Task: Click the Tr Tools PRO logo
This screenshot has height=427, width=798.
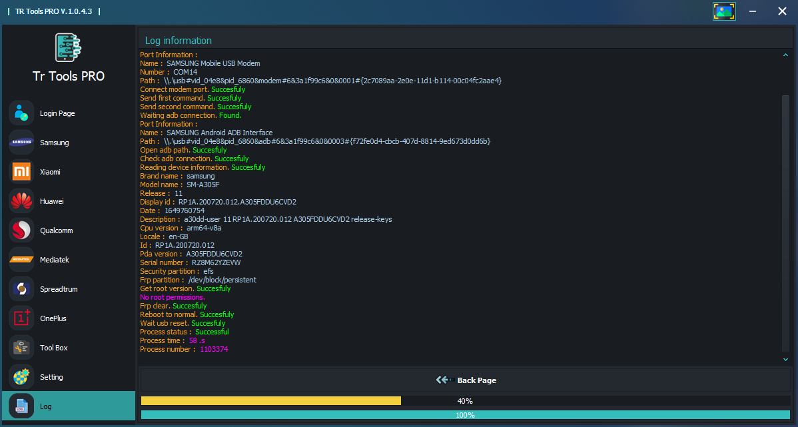Action: pyautogui.click(x=68, y=49)
